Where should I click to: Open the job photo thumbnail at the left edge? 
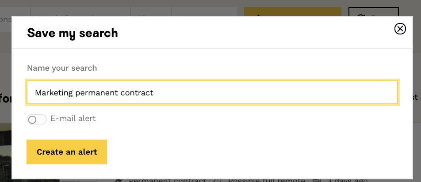click(x=5, y=150)
